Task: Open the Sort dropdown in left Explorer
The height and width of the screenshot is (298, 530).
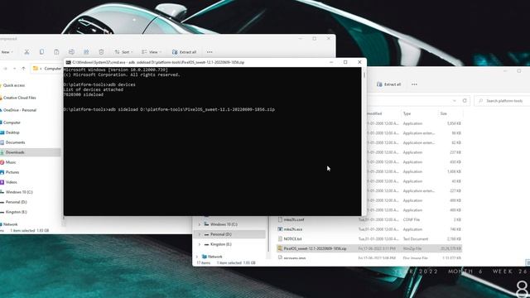Action: pos(123,52)
